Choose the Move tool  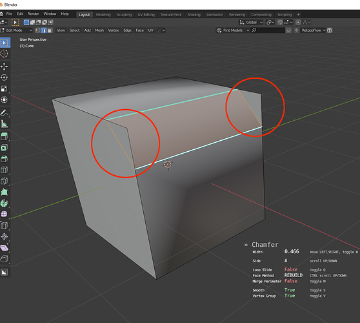click(5, 67)
